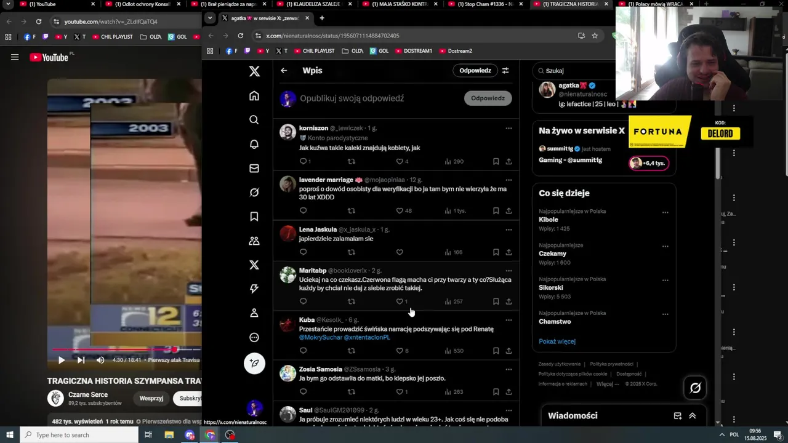Open More circle icon in sidebar
Screen dimensions: 788x443
[254, 337]
